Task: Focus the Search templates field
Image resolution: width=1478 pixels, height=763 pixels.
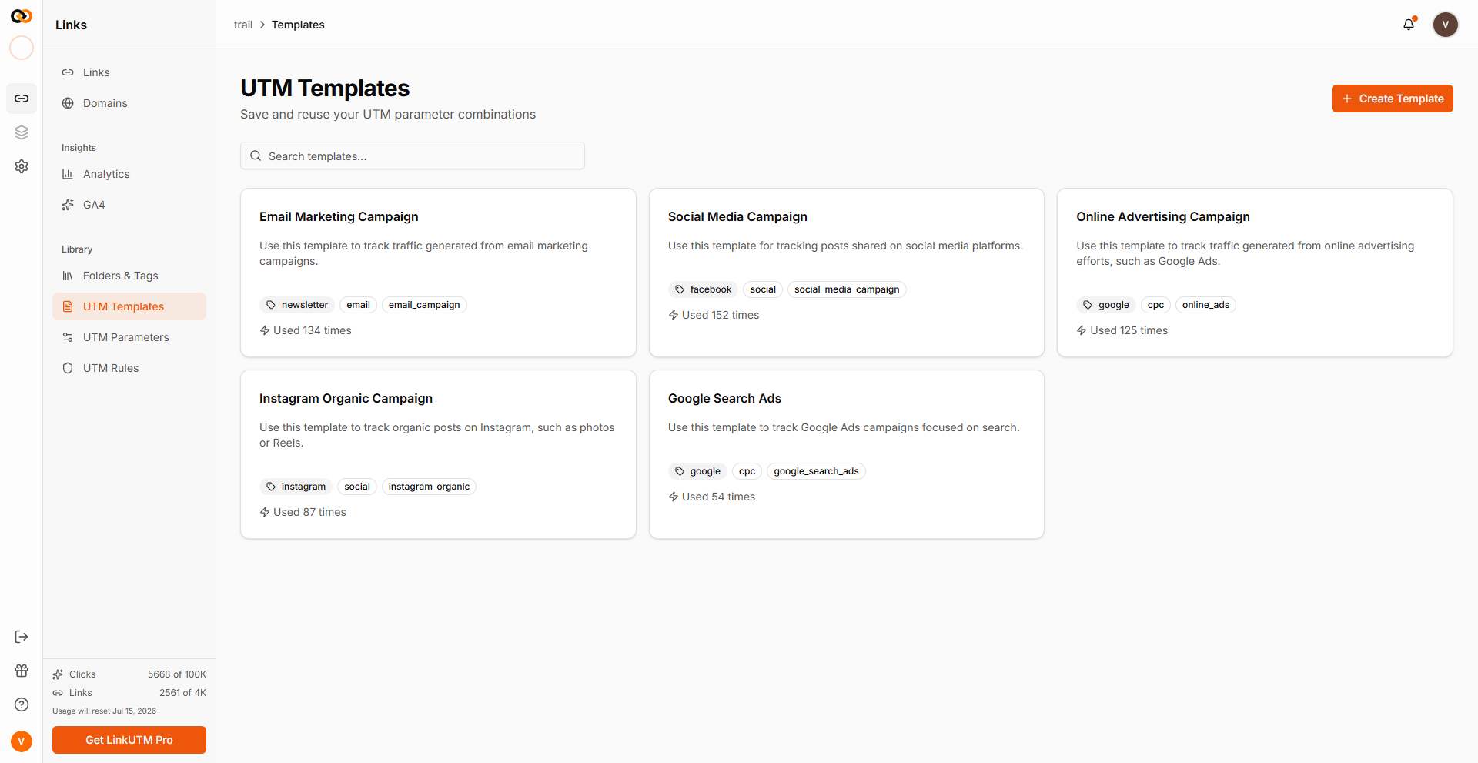Action: (413, 156)
